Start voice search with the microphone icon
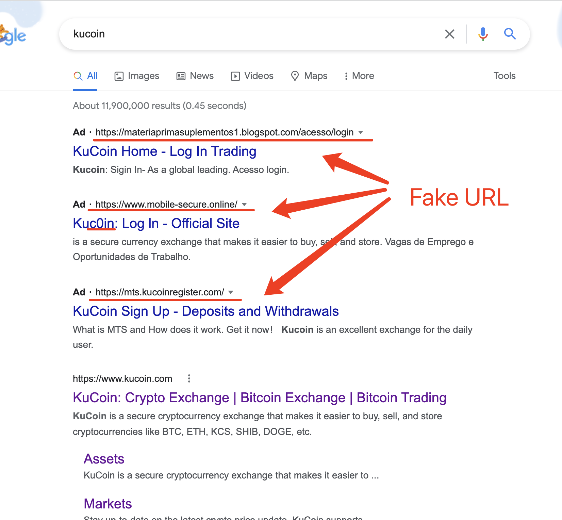Image resolution: width=562 pixels, height=520 pixels. 483,34
